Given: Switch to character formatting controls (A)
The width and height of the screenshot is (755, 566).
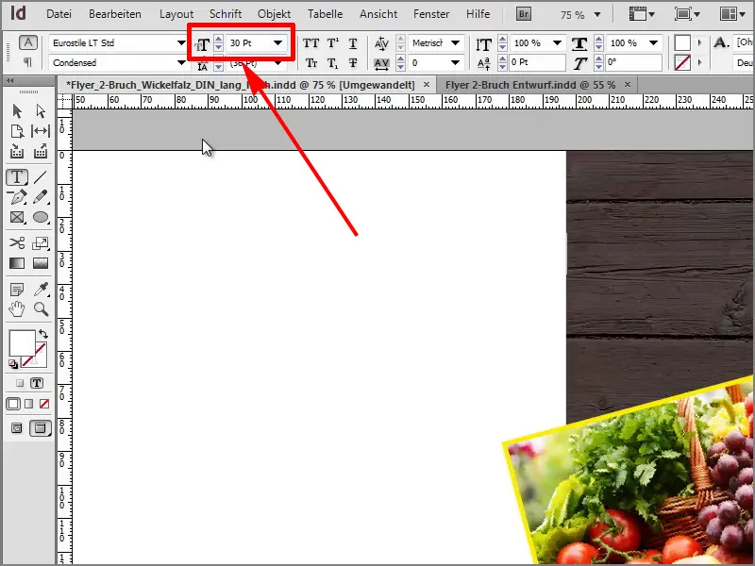Looking at the screenshot, I should [x=28, y=42].
